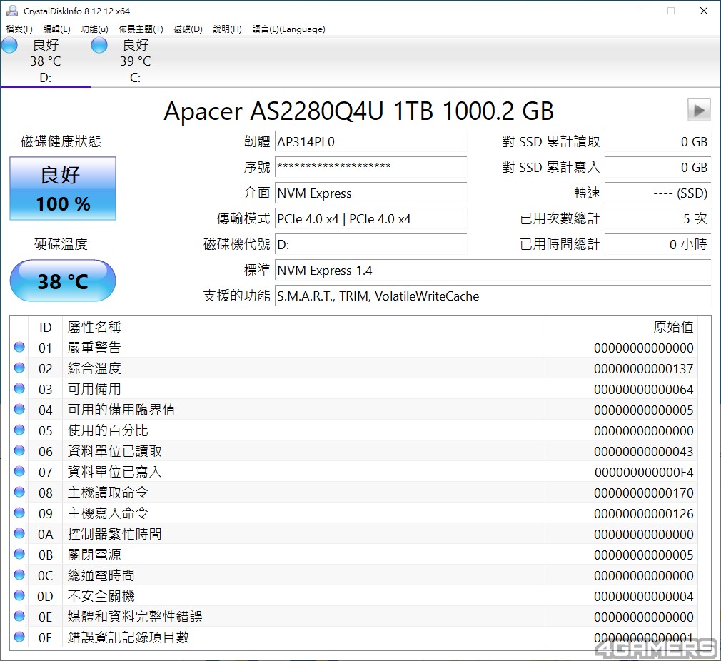Select the 媒體和資料完整性錯誤 attribute name

[x=135, y=617]
